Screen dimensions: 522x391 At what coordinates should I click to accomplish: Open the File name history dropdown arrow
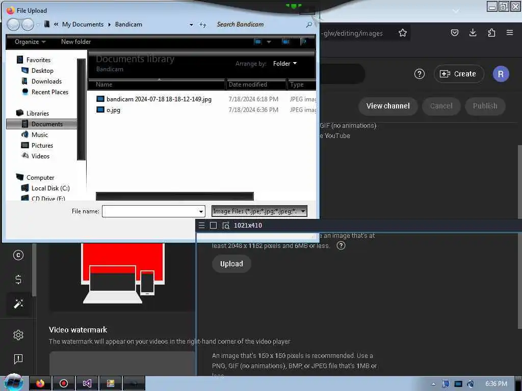point(201,211)
